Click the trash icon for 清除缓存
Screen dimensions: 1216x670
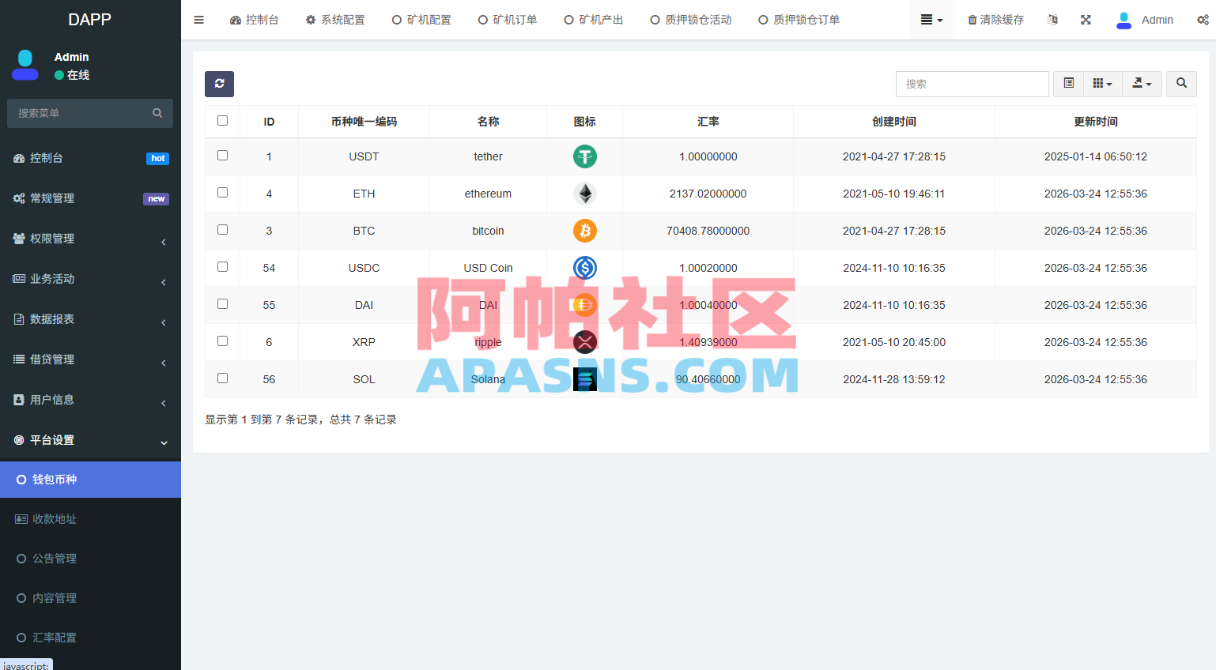pyautogui.click(x=972, y=20)
